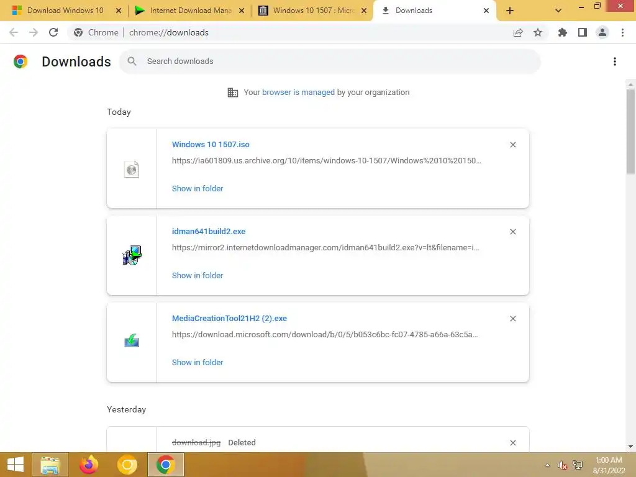636x477 pixels.
Task: Close the Downloads tab
Action: point(486,11)
